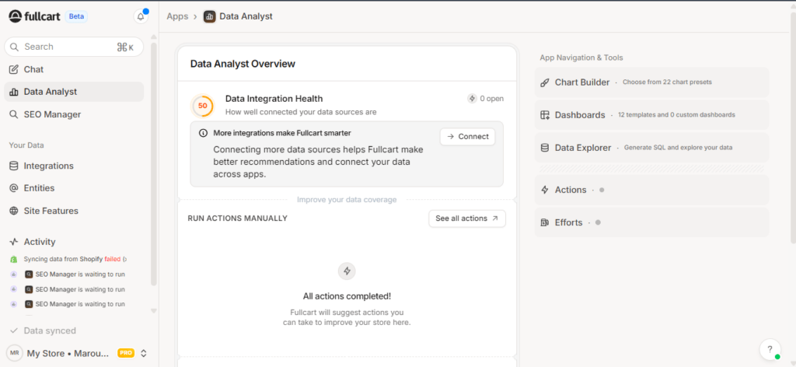Select Data Analyst in the sidebar

pyautogui.click(x=74, y=92)
